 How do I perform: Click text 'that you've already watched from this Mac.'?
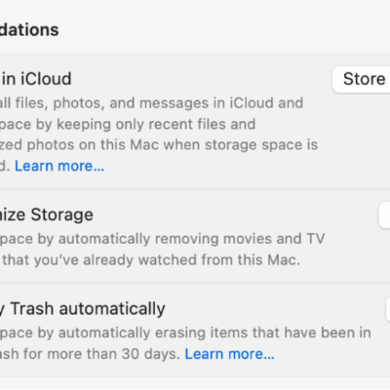pyautogui.click(x=151, y=260)
